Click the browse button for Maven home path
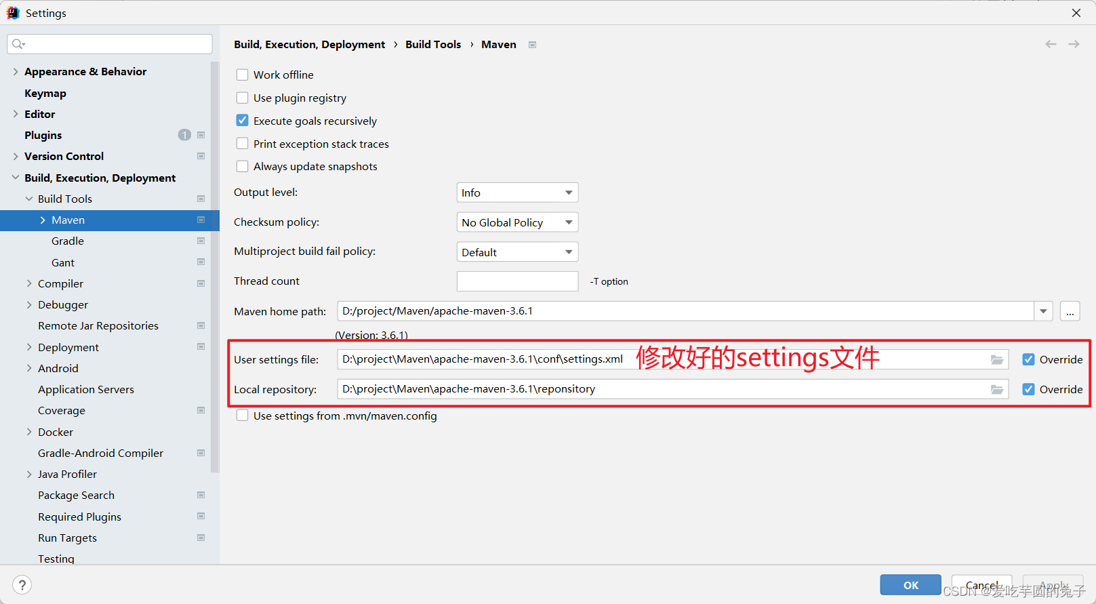The height and width of the screenshot is (604, 1096). click(x=1070, y=311)
